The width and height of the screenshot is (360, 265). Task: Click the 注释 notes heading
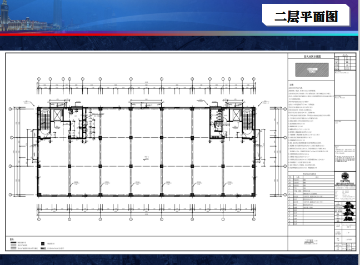click(291, 85)
